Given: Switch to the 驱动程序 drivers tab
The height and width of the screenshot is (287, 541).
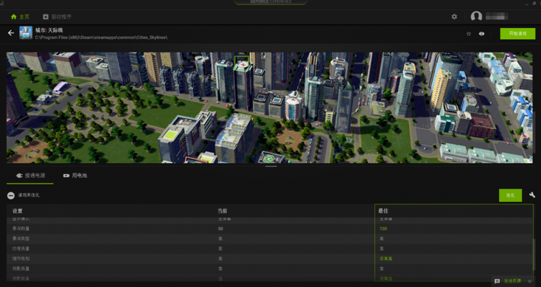Looking at the screenshot, I should click(x=57, y=16).
